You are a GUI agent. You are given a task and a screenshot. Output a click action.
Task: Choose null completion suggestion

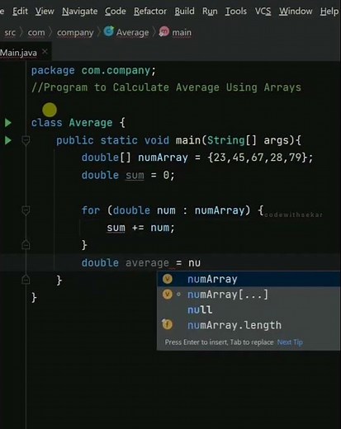click(249, 310)
